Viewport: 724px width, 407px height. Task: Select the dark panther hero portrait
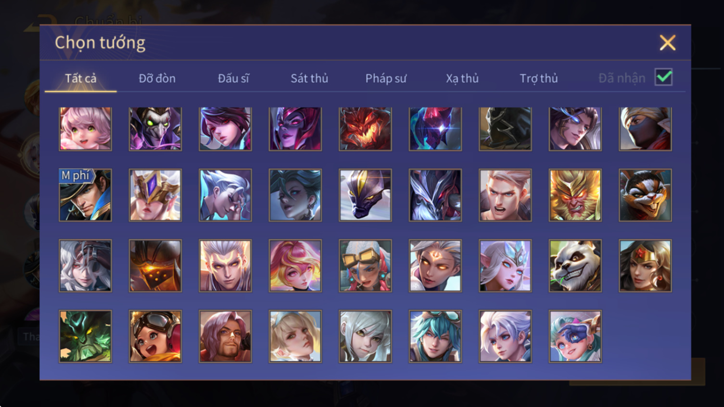click(365, 195)
